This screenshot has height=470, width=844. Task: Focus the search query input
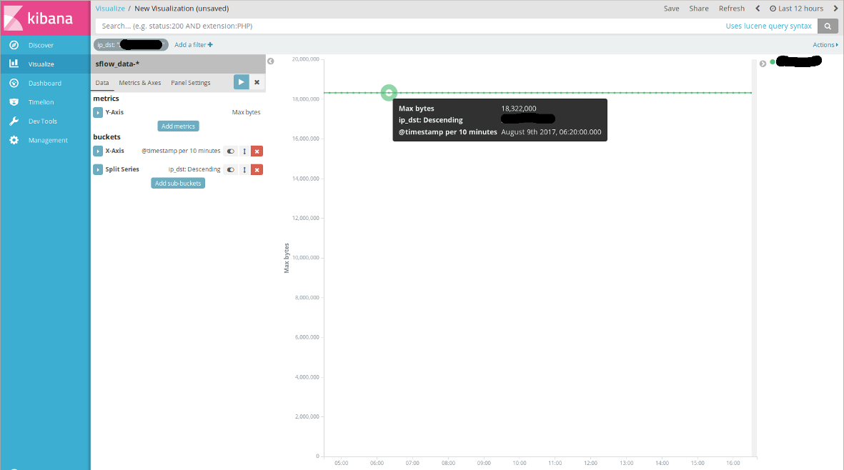pos(409,26)
